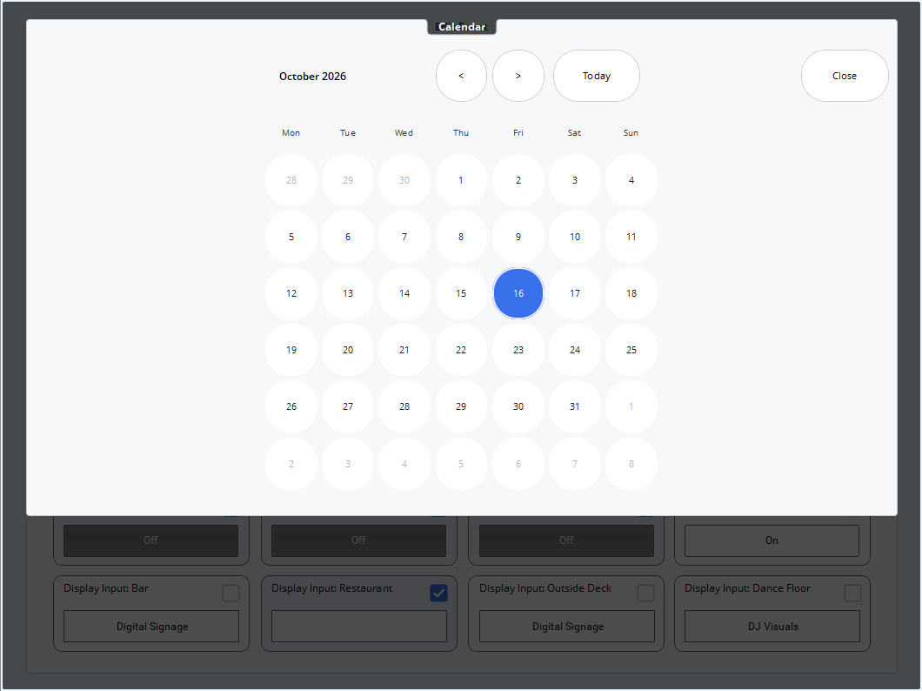922x691 pixels.
Task: Select date 23 in the calendar
Action: 518,350
